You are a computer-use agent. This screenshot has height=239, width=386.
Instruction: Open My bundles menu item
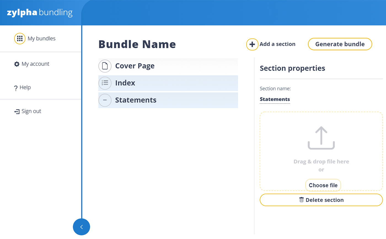41,38
